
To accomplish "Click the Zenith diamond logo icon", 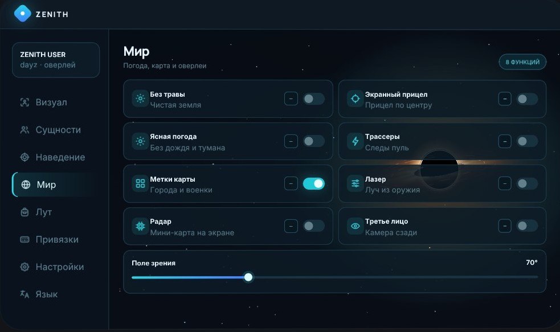I will pos(22,14).
